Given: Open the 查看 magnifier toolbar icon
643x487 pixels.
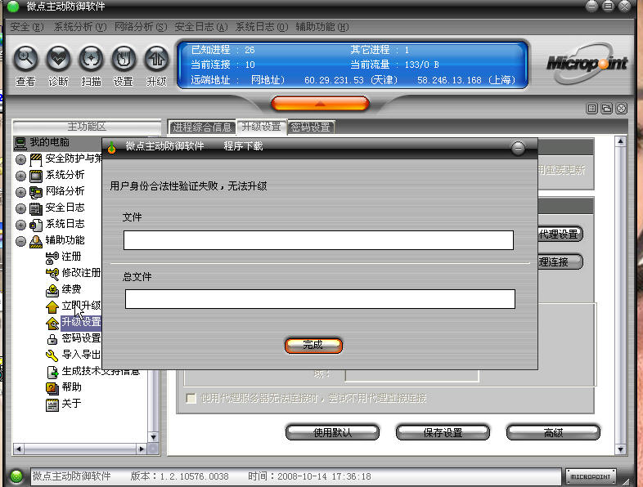Looking at the screenshot, I should point(25,59).
